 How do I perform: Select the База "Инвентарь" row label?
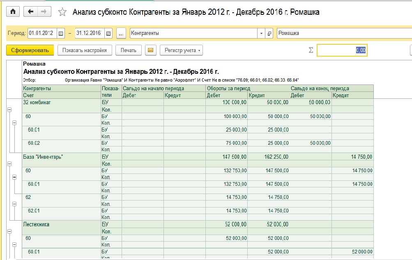pos(43,157)
